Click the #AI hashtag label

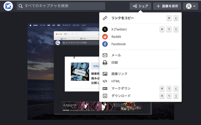(x=95, y=66)
